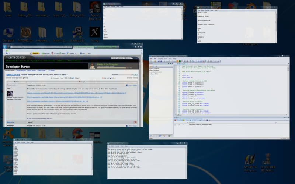This screenshot has height=184, width=295.
Task: Click the New file icon in DarkBASIC toolbar
Action: point(151,61)
